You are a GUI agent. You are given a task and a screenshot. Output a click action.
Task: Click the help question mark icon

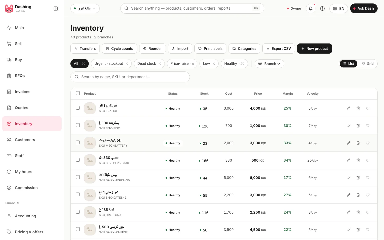[x=322, y=9]
